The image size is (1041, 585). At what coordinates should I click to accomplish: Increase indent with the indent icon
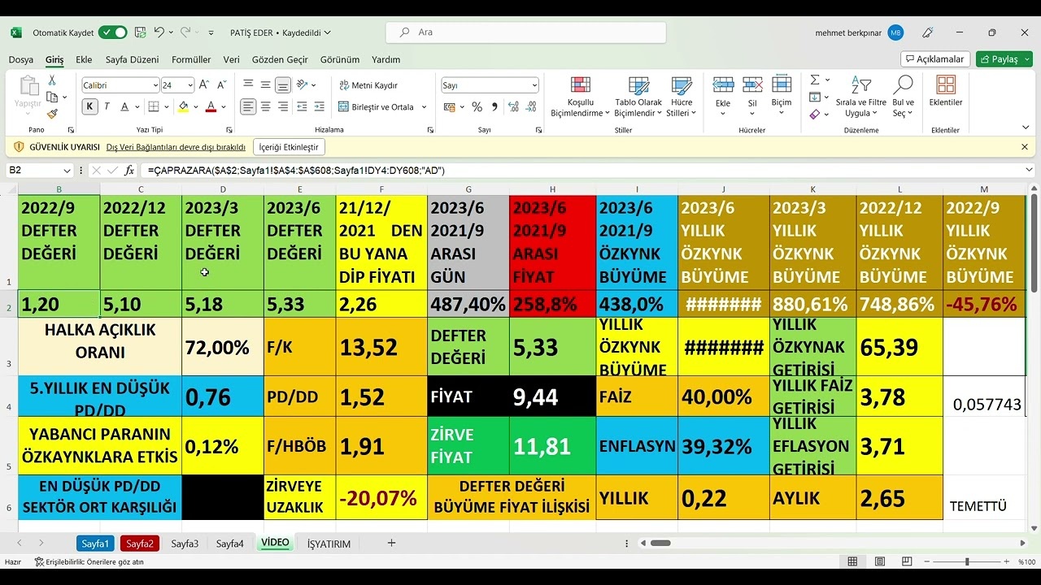pos(319,106)
